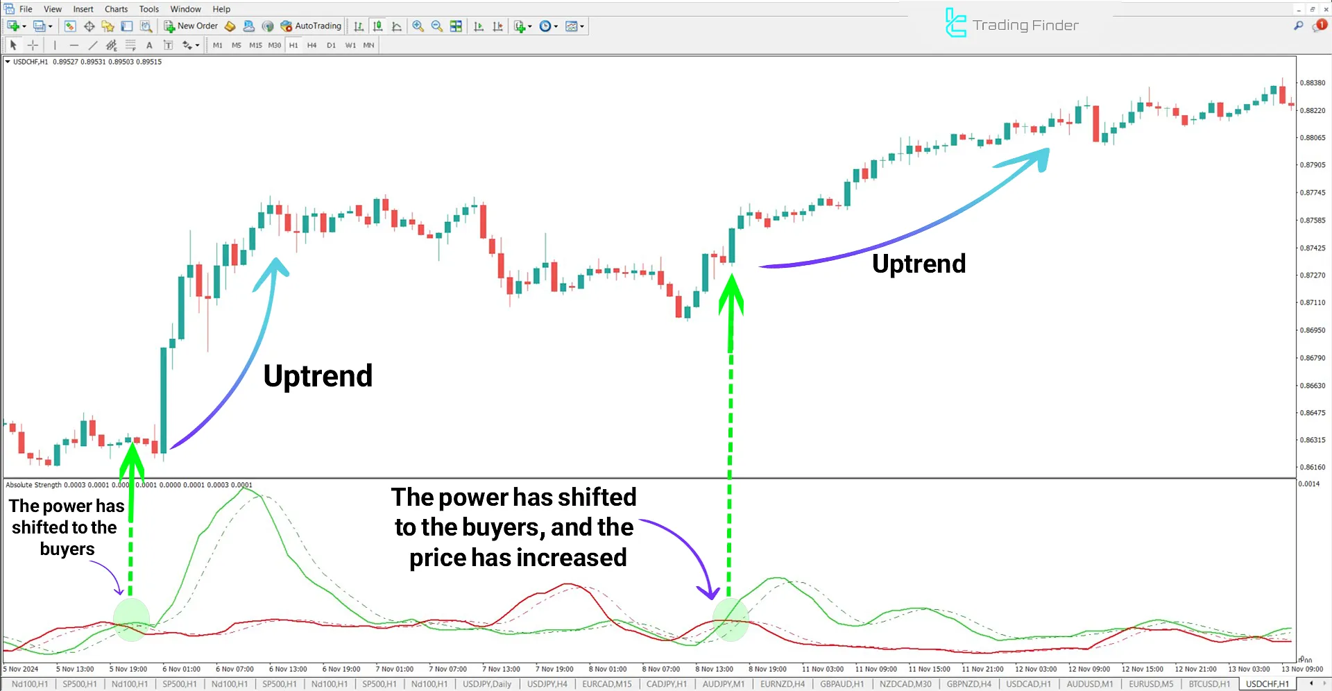
Task: Draw a trendline with the line tool
Action: point(92,45)
